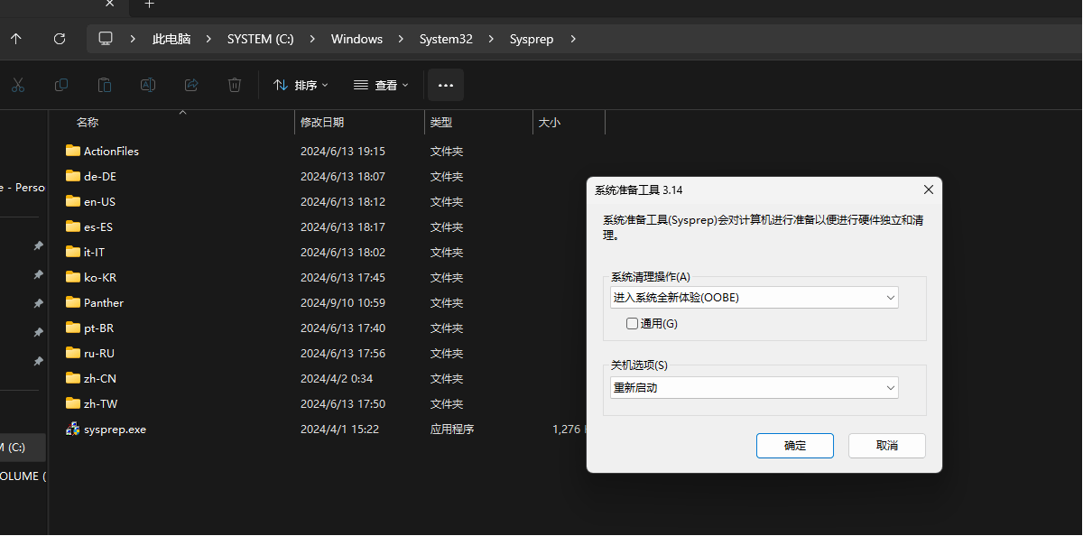Click the Share icon in toolbar
Screen dimensions: 1083x536
coord(191,85)
